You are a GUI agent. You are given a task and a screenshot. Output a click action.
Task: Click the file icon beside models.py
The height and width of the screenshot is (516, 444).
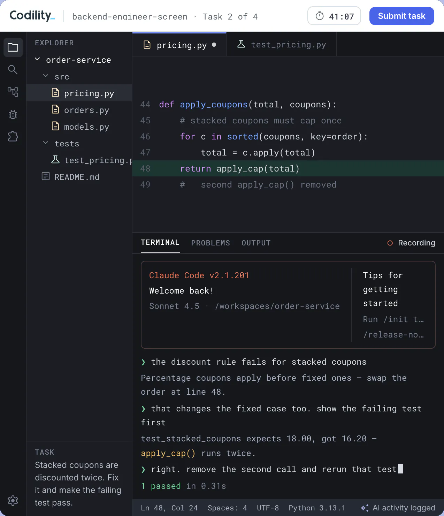click(x=55, y=126)
